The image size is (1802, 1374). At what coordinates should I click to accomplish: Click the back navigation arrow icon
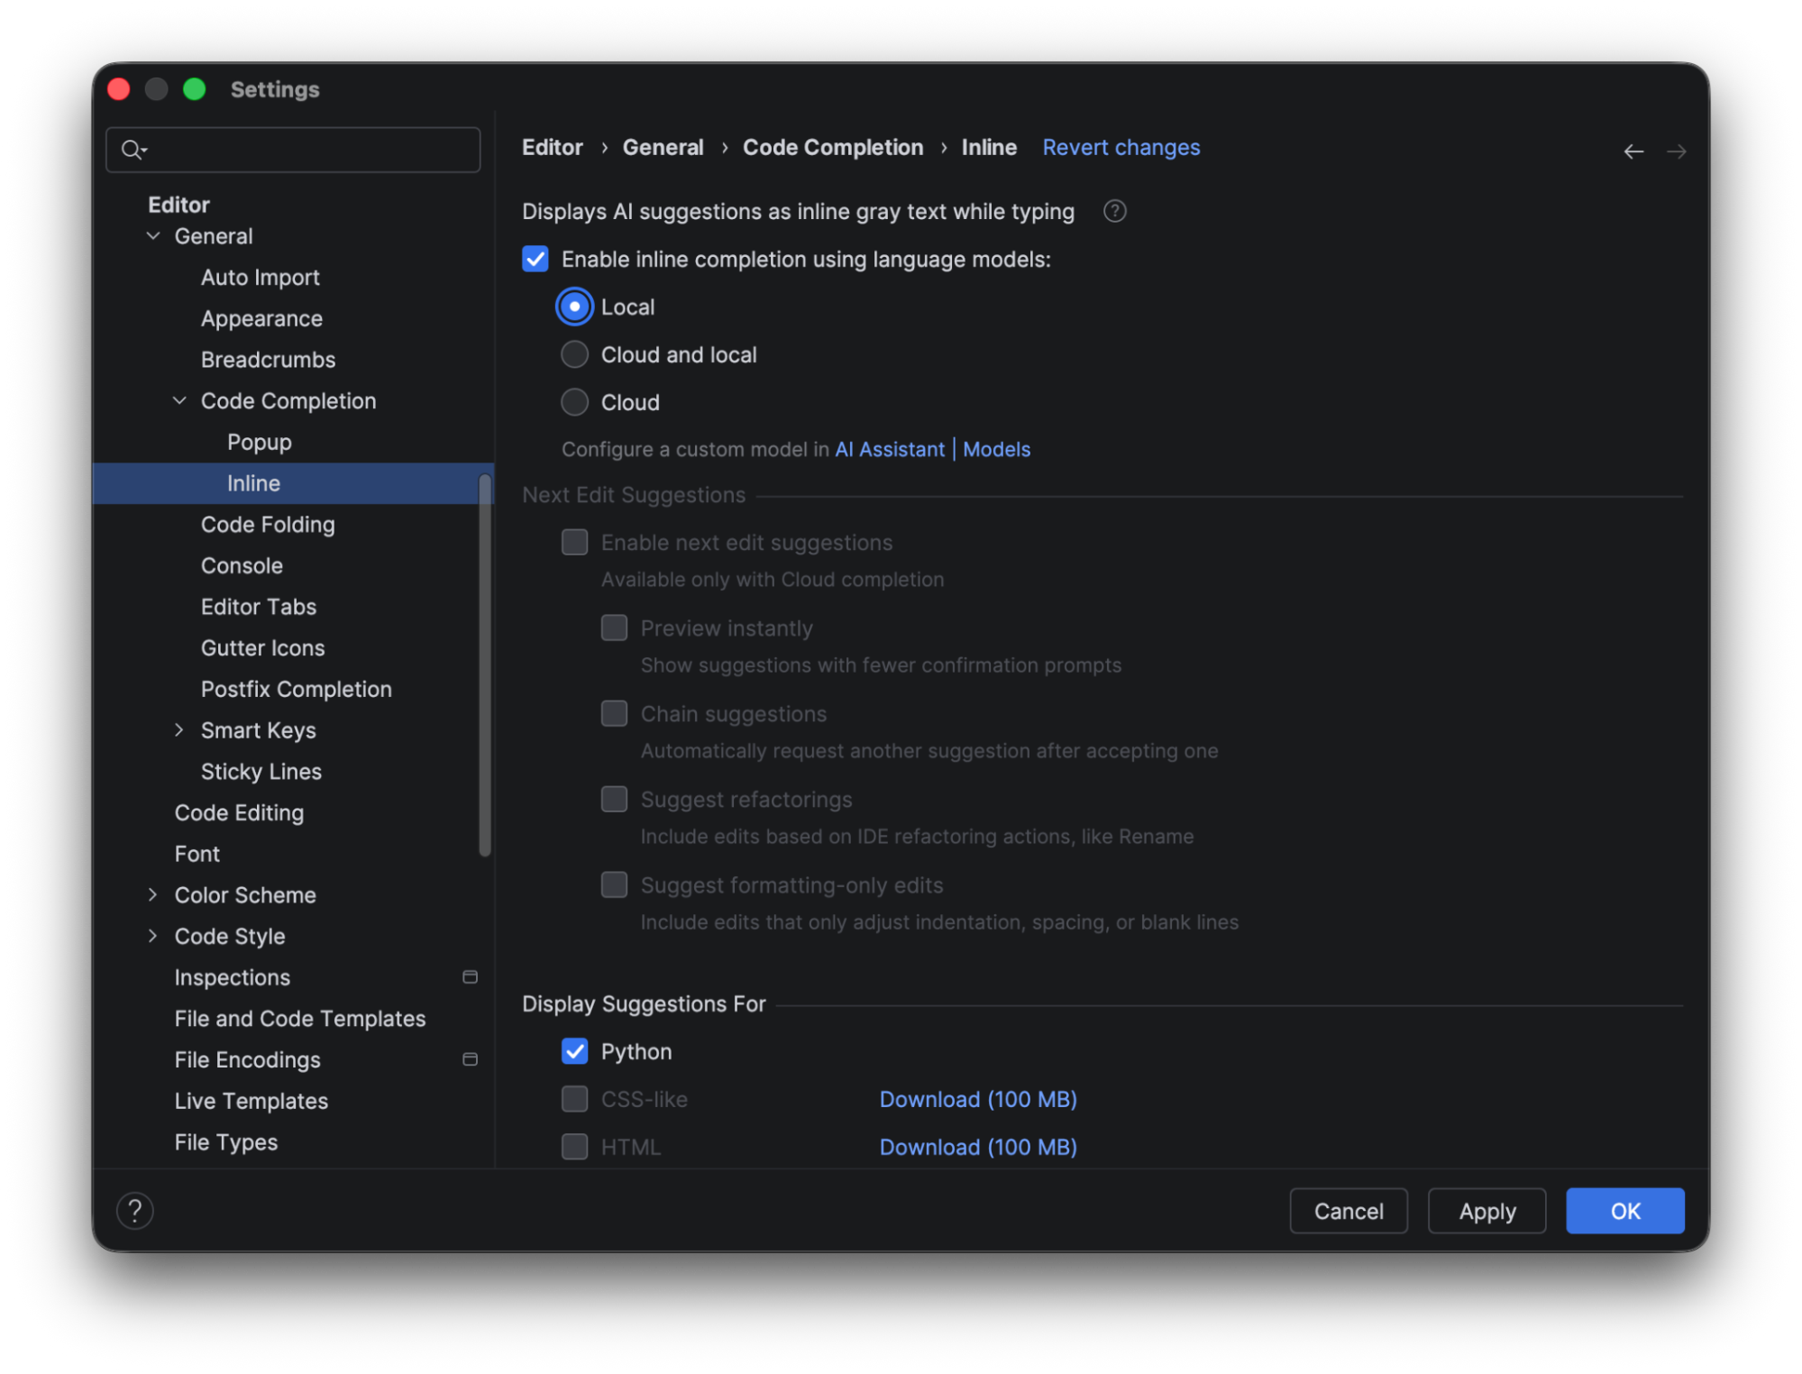(1633, 151)
